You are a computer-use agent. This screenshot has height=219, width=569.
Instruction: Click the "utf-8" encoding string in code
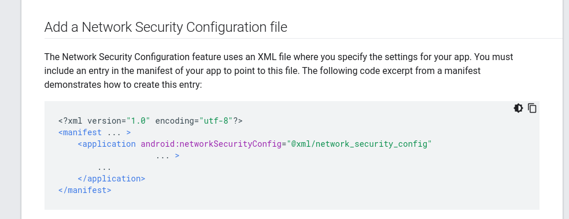tap(216, 121)
